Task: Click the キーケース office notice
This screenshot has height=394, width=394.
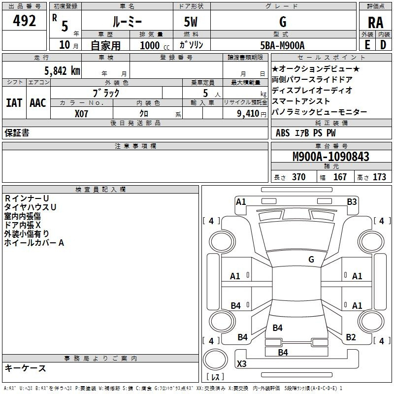Action: (25, 368)
